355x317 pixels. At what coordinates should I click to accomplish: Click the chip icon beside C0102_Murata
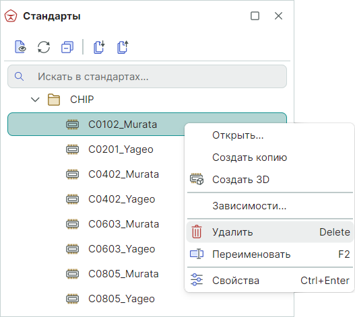(x=73, y=125)
